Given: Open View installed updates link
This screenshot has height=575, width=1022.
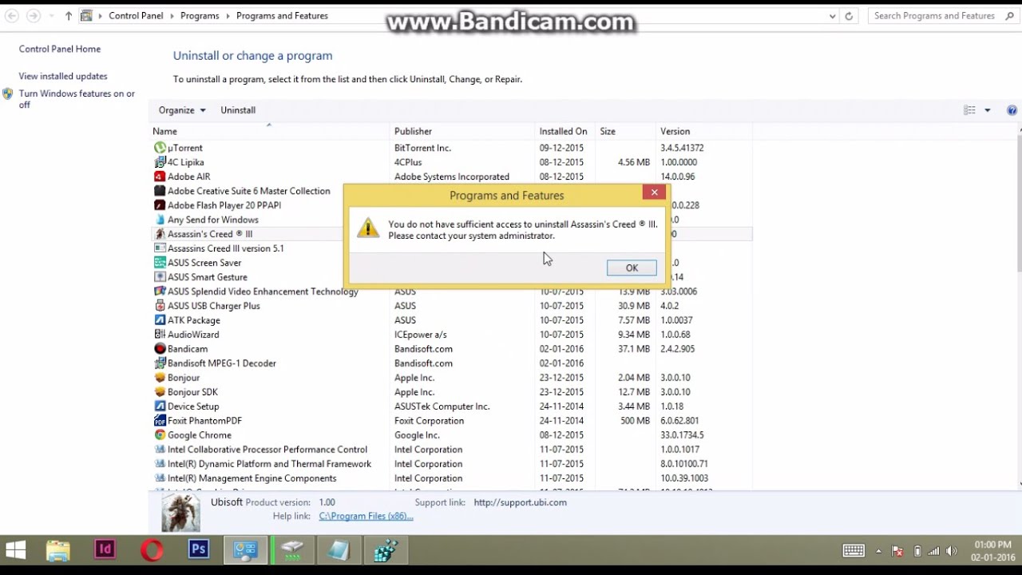Looking at the screenshot, I should tap(63, 76).
